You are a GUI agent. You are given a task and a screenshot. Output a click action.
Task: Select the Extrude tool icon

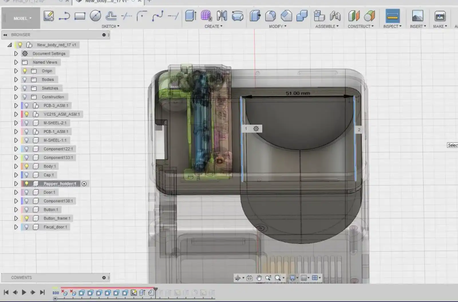click(x=191, y=16)
